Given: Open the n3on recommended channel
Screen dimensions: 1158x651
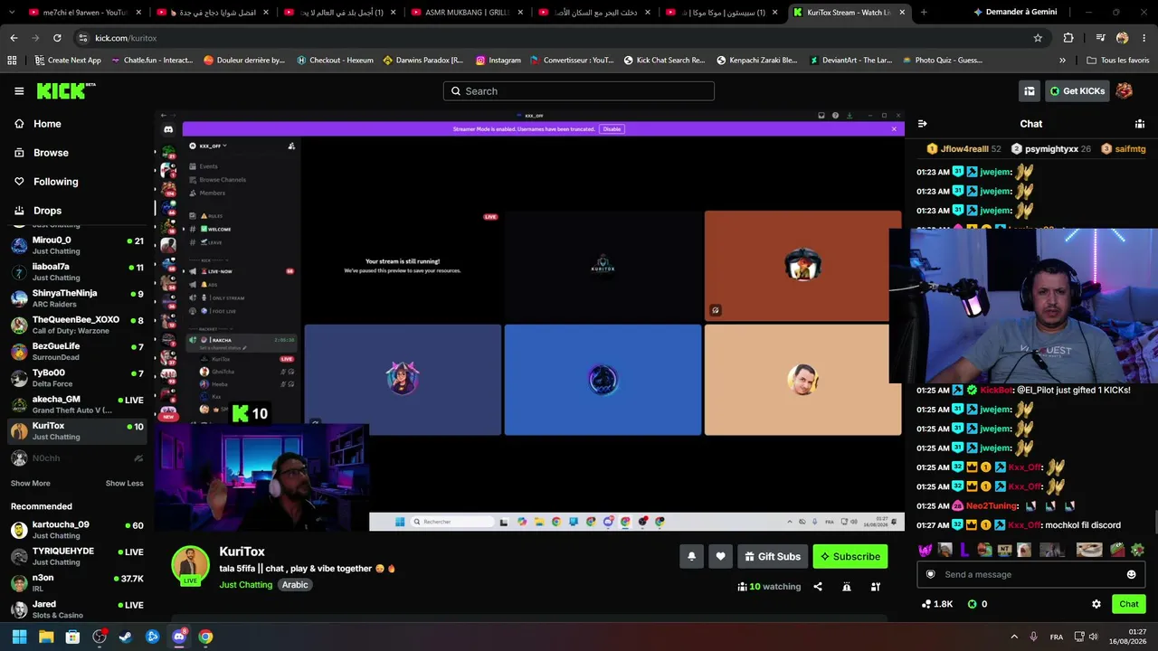Looking at the screenshot, I should [x=77, y=583].
